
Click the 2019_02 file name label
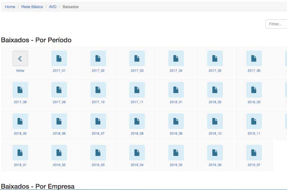tap(59, 165)
